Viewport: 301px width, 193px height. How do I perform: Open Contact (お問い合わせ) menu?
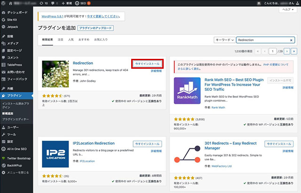coord(16,72)
